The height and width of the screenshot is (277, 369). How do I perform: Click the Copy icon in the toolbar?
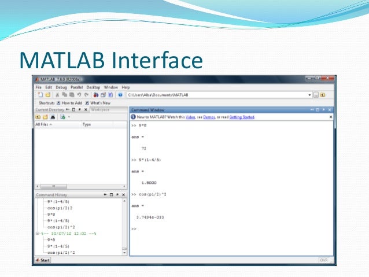pyautogui.click(x=64, y=95)
